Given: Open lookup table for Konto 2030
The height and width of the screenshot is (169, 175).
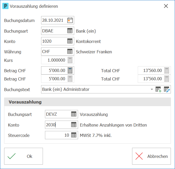Looking at the screenshot, I should click(74, 125).
